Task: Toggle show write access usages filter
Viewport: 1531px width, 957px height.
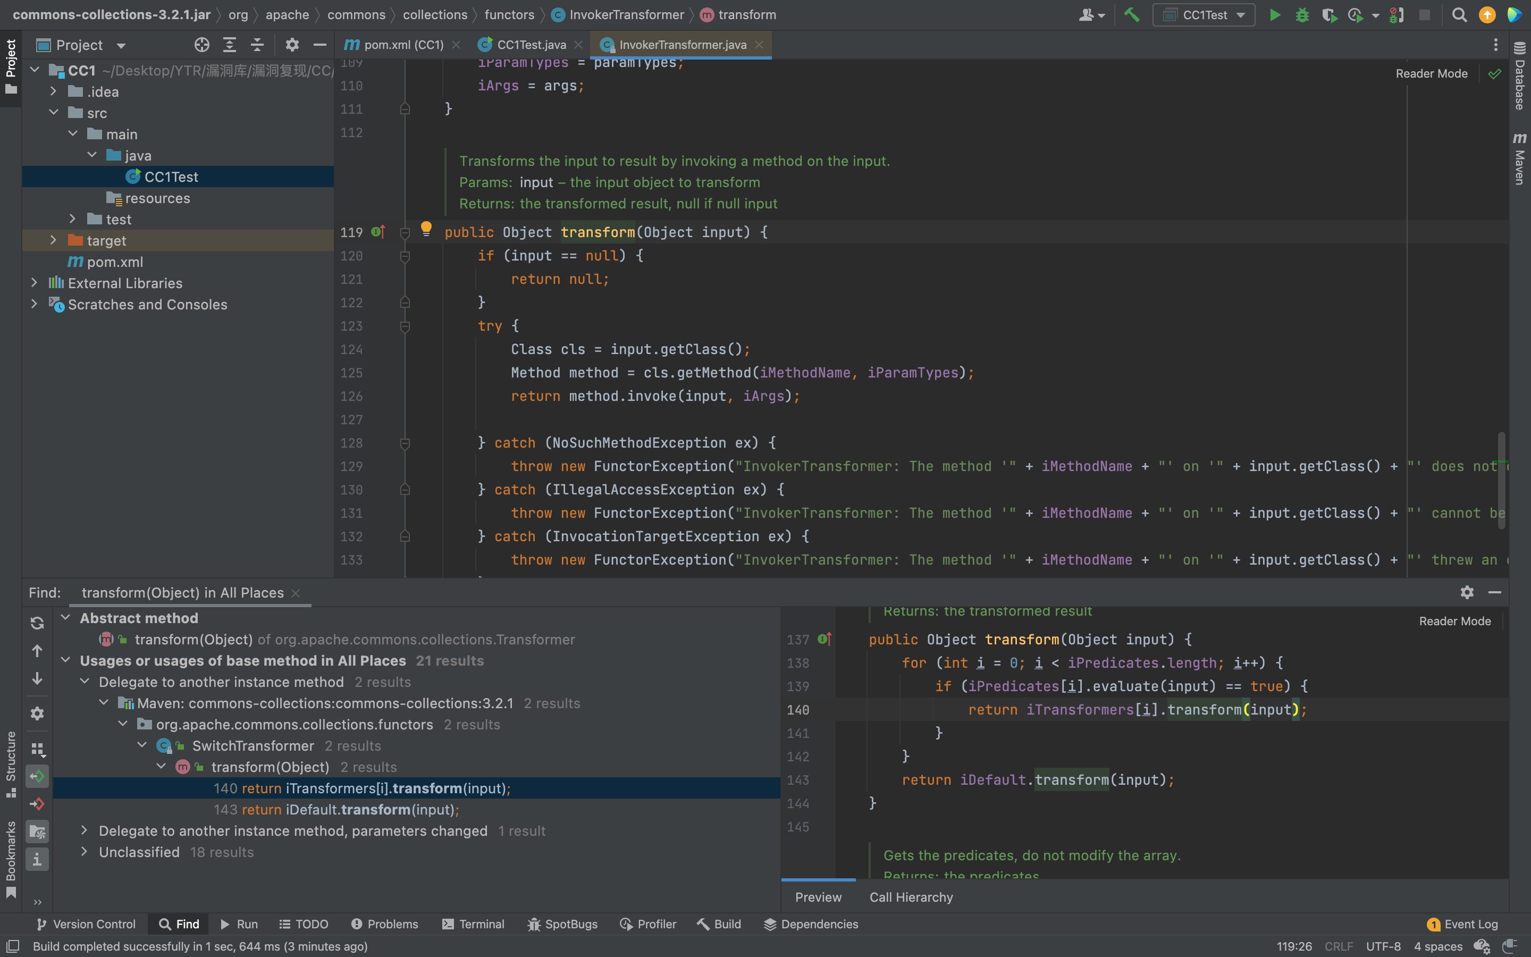Action: click(x=37, y=804)
